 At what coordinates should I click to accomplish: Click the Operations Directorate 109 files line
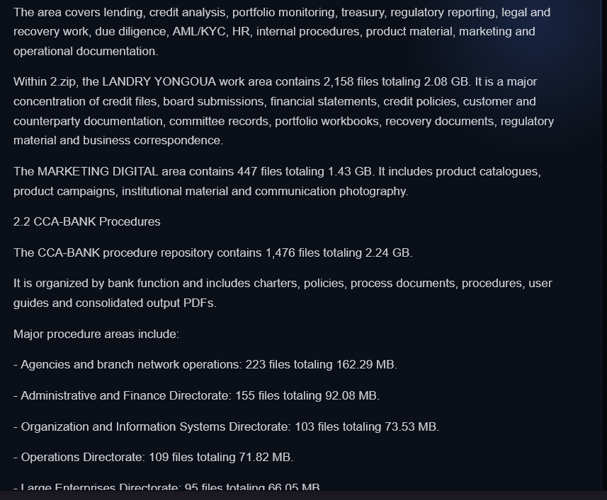(153, 457)
